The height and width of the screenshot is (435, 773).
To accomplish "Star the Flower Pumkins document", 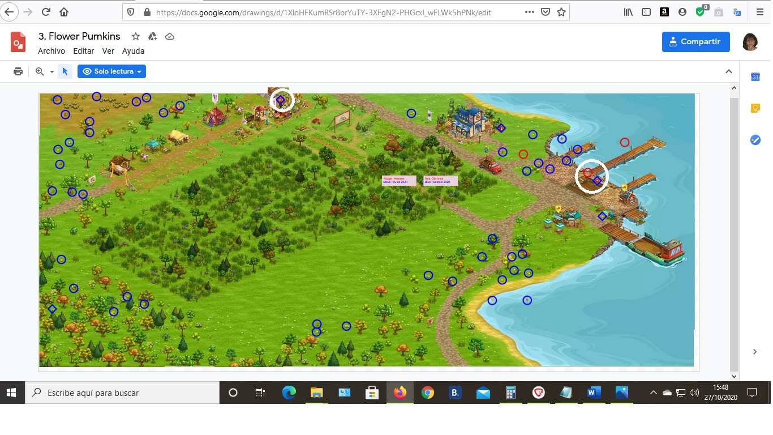I will pos(136,36).
